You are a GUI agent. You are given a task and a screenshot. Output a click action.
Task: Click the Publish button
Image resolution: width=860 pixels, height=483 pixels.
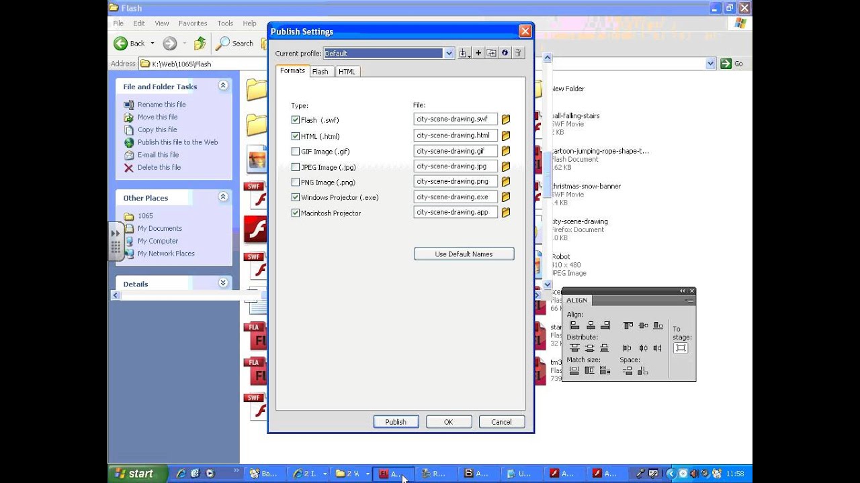pyautogui.click(x=396, y=422)
